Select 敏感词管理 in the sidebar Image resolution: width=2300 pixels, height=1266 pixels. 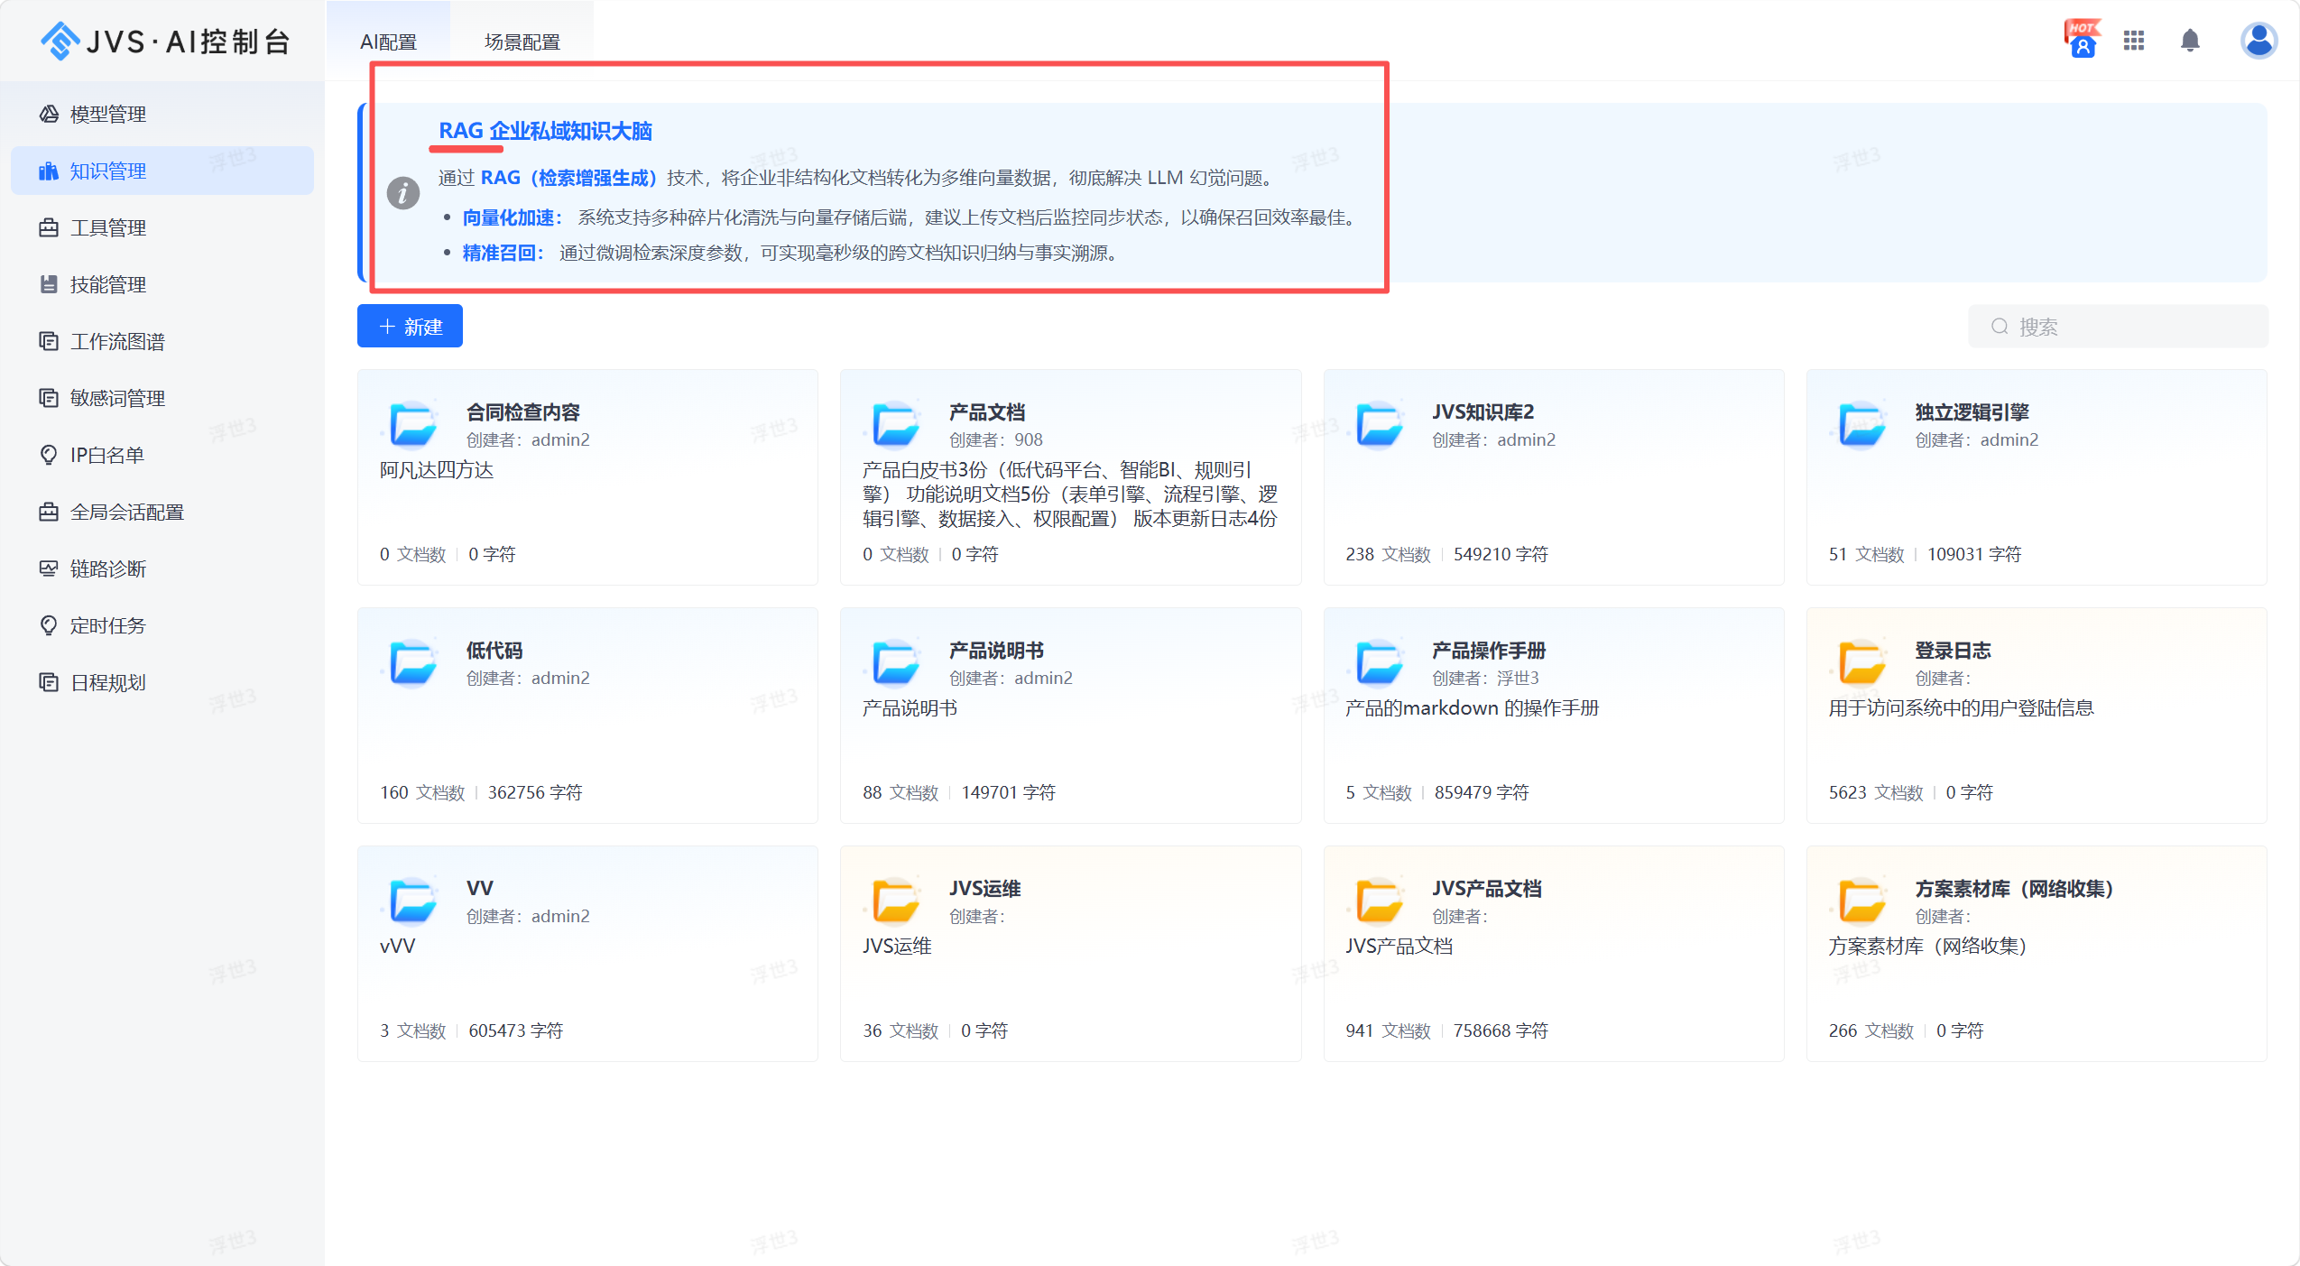162,398
